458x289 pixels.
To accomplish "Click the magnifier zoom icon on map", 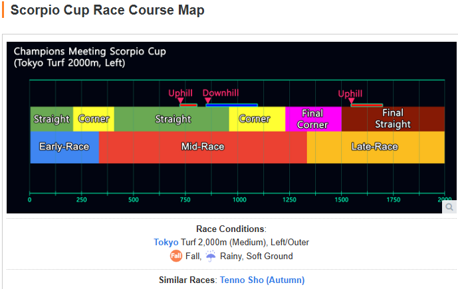I will click(449, 207).
